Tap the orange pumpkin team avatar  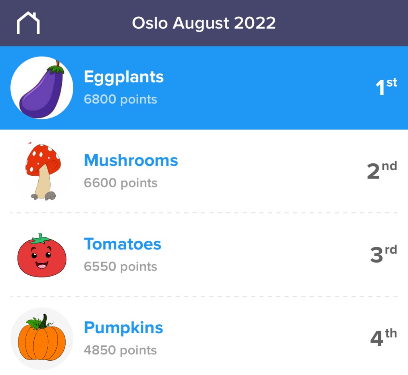click(42, 339)
